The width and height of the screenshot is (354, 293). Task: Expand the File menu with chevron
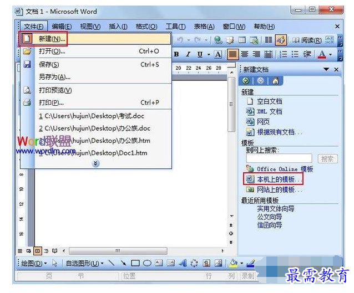(x=96, y=163)
